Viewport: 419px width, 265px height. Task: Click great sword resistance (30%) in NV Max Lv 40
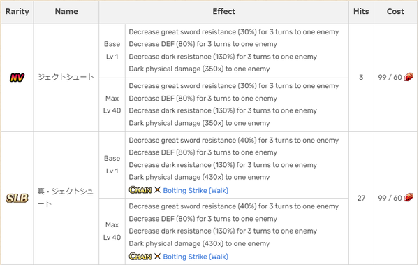coord(234,86)
